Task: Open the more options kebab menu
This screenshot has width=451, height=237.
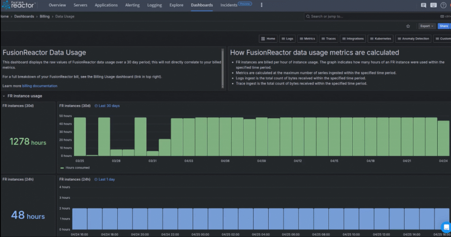Action: (x=262, y=5)
